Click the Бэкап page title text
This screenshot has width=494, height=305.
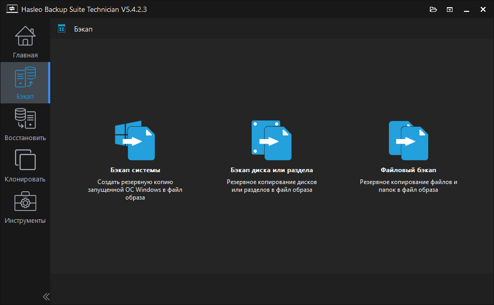83,29
